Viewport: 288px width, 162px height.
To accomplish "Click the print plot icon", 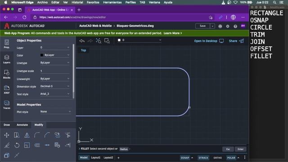I will tap(220, 26).
